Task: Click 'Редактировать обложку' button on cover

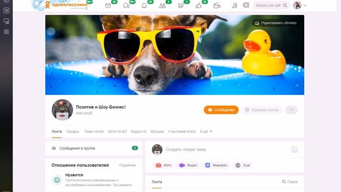Action: [x=276, y=23]
